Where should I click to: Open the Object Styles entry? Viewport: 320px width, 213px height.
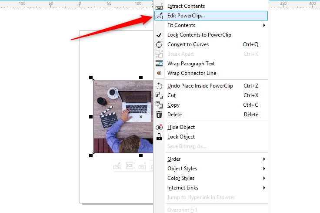pyautogui.click(x=211, y=169)
